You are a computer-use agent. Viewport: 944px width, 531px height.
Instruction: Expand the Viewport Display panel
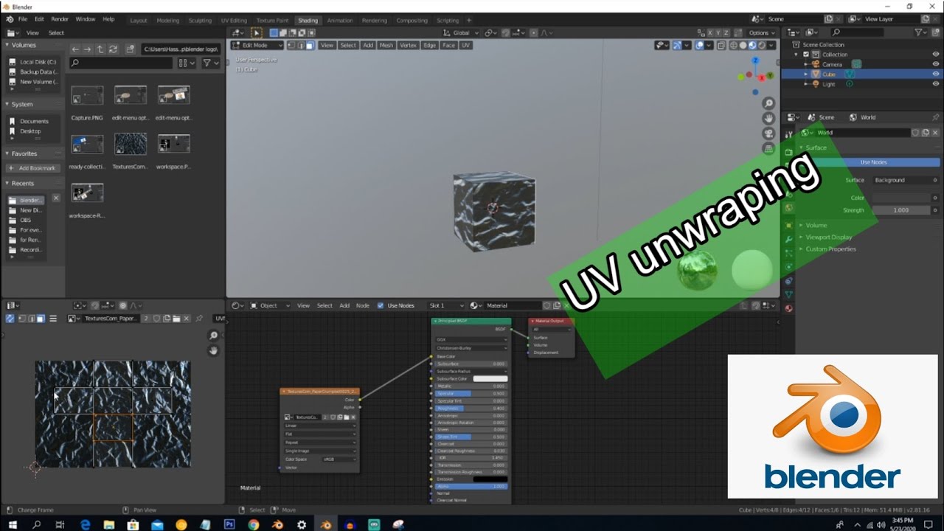pos(828,237)
